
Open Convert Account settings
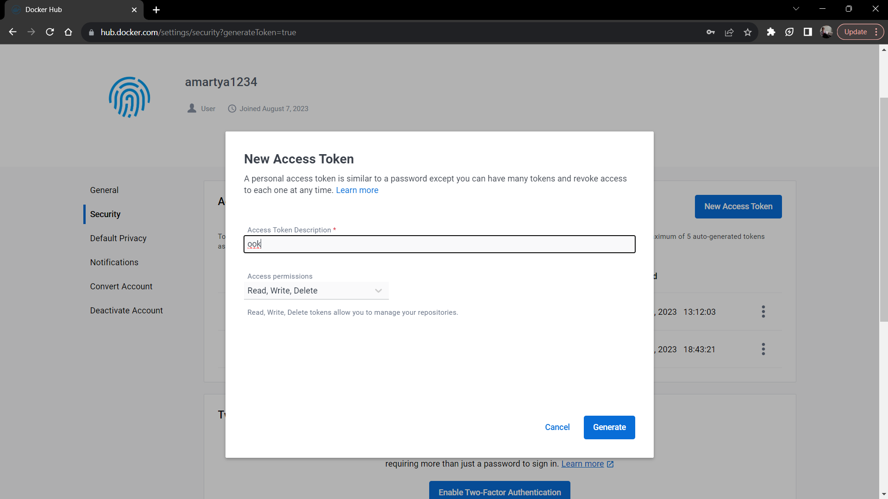(121, 287)
